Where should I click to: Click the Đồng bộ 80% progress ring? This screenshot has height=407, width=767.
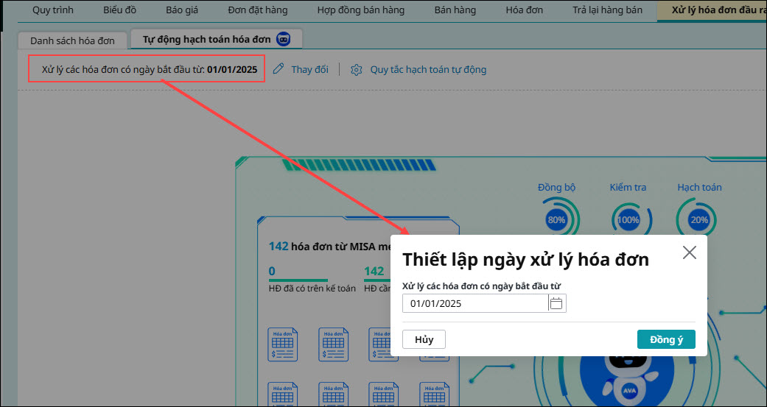(557, 219)
